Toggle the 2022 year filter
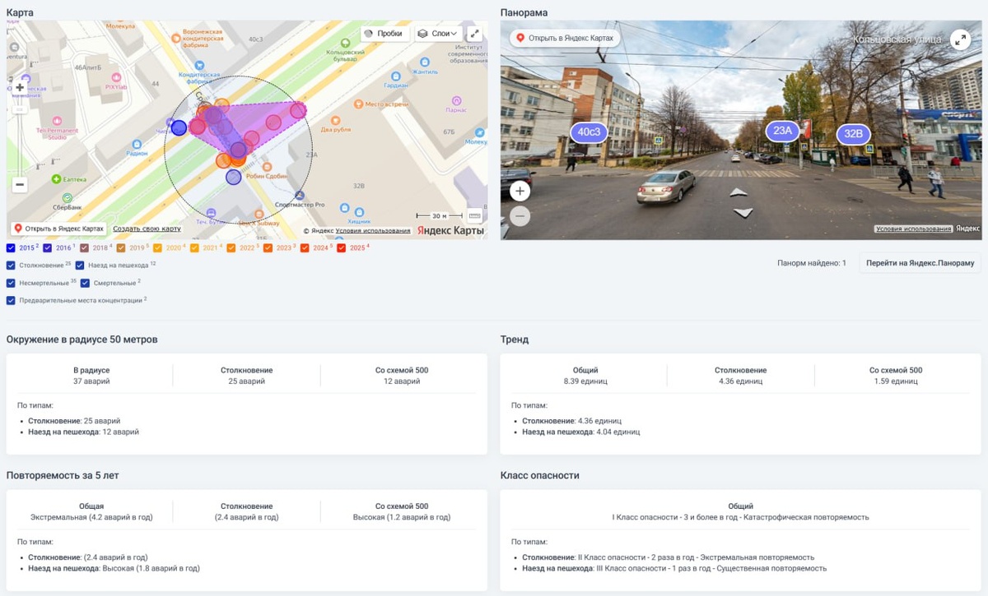This screenshot has width=988, height=596. point(231,247)
